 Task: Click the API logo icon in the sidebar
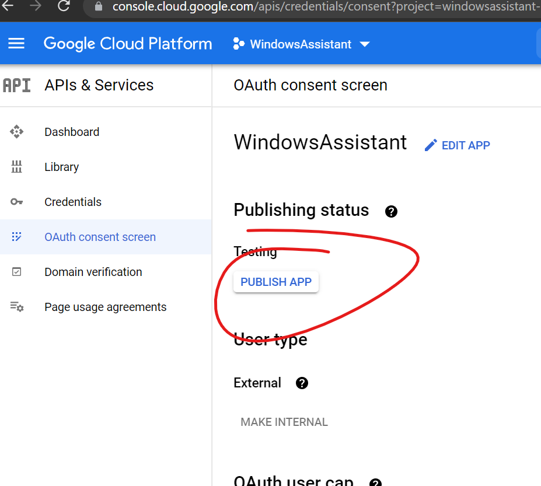pyautogui.click(x=16, y=85)
